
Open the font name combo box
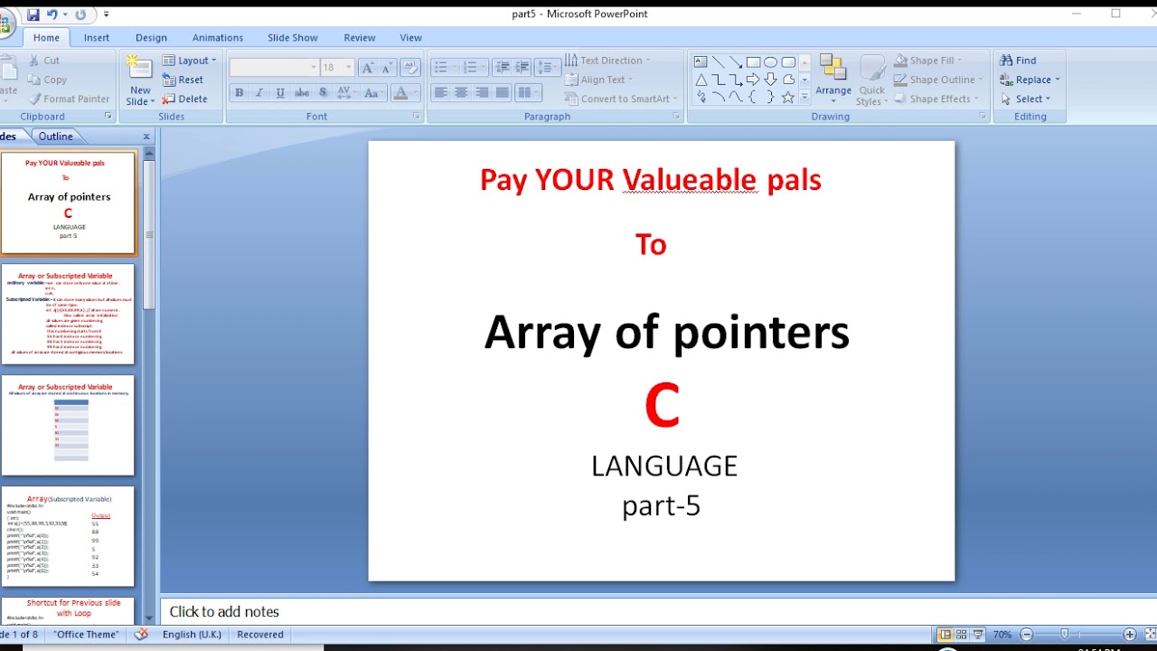point(274,68)
